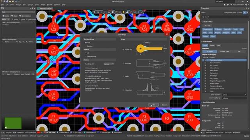Click Clear button in PCB panel
The width and height of the screenshot is (250, 140).
tap(14, 16)
